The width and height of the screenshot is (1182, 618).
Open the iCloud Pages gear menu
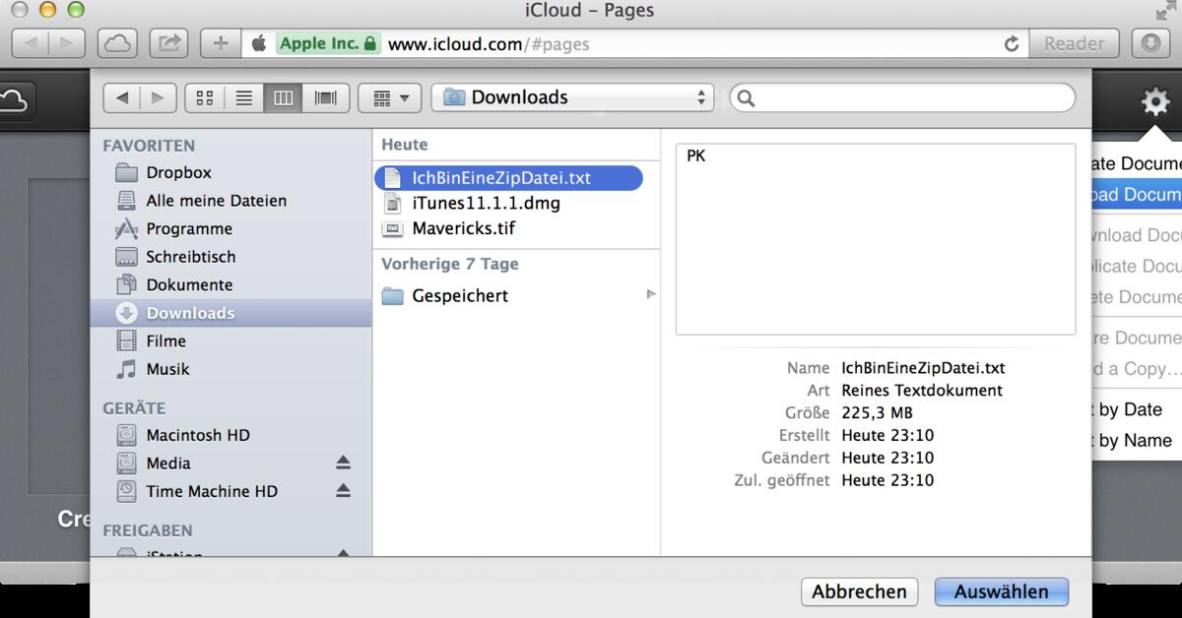1154,101
